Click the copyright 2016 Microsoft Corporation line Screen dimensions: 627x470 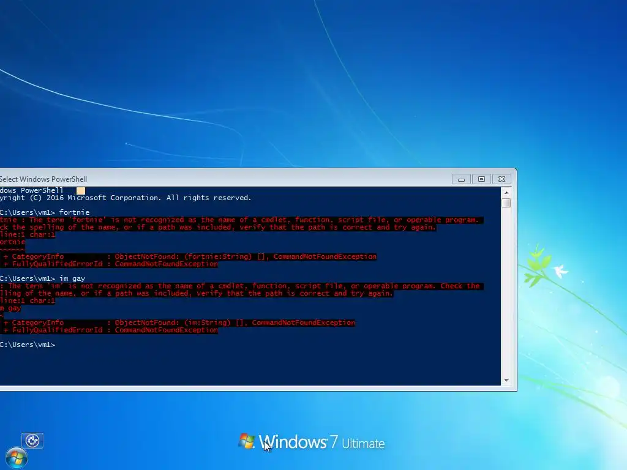[x=126, y=198]
